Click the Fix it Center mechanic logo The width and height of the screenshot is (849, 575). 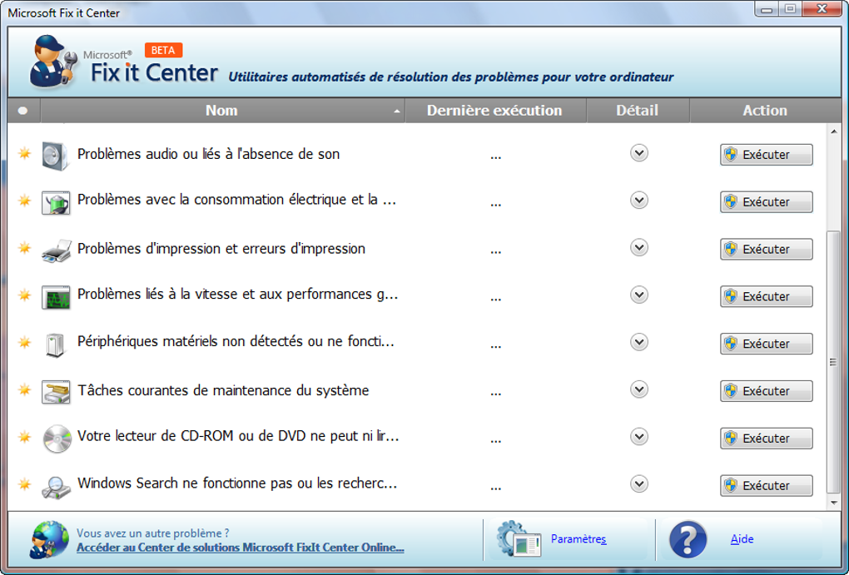53,62
